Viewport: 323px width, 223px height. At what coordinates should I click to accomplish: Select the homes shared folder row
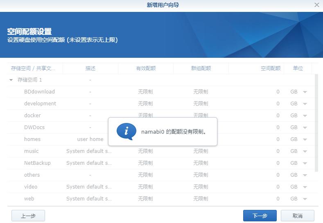coord(161,139)
